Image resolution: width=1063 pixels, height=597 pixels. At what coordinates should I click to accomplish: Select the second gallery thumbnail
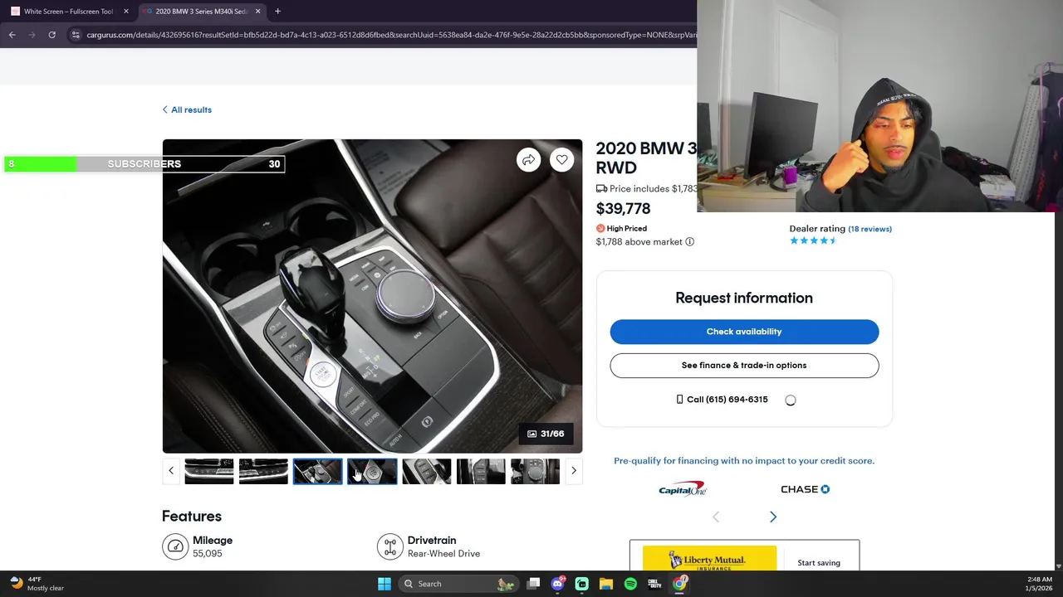click(263, 471)
